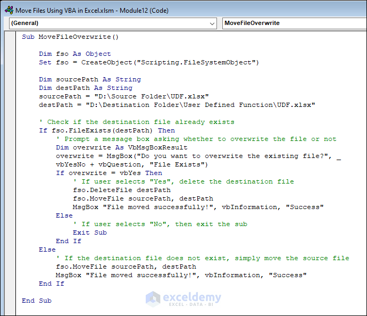This screenshot has width=367, height=316.
Task: Click the last 'End If' line before End Sub
Action: (x=52, y=284)
